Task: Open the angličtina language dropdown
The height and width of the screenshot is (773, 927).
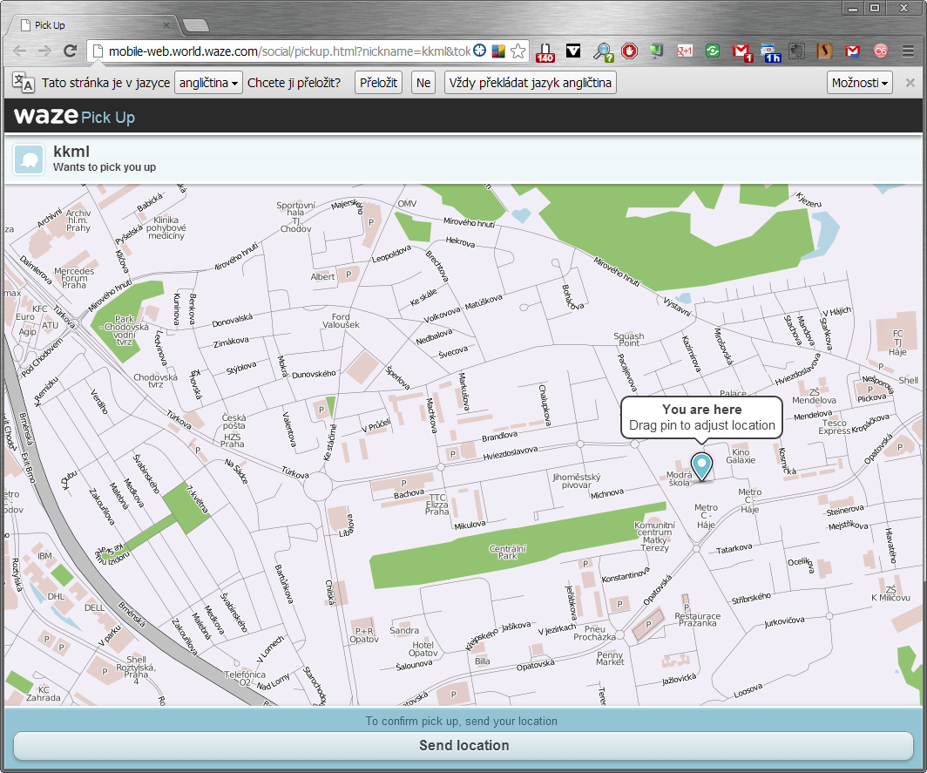Action: coord(208,83)
